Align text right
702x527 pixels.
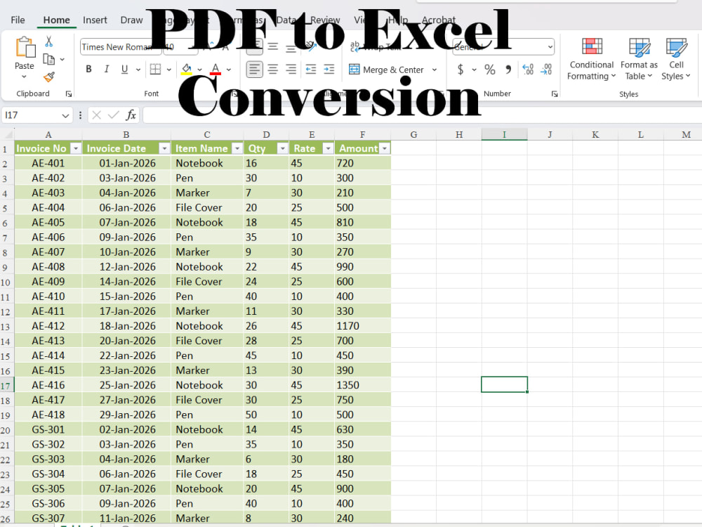(x=291, y=70)
